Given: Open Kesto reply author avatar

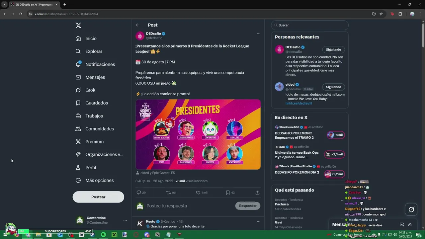Looking at the screenshot, I should [x=140, y=224].
